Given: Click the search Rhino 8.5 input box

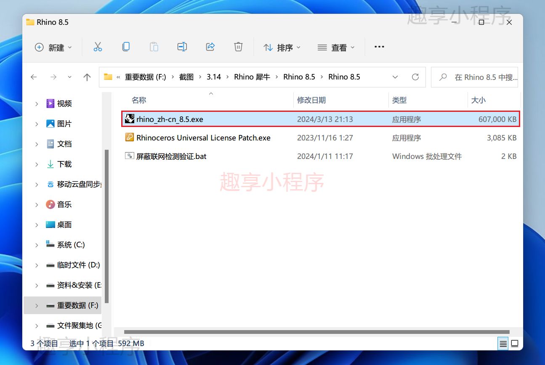Looking at the screenshot, I should [474, 77].
